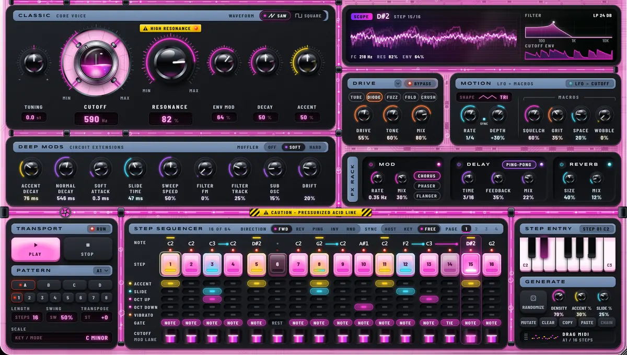The width and height of the screenshot is (627, 355).
Task: Select the FOLD drive mode
Action: click(410, 97)
